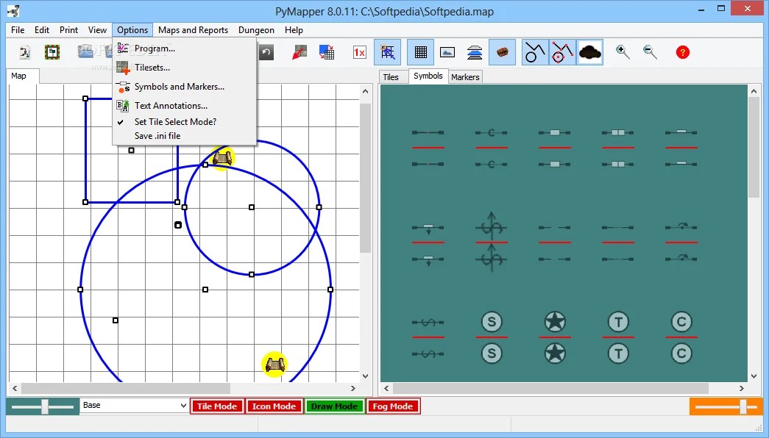The image size is (769, 438).
Task: Click the Draw Mode button
Action: click(x=334, y=406)
